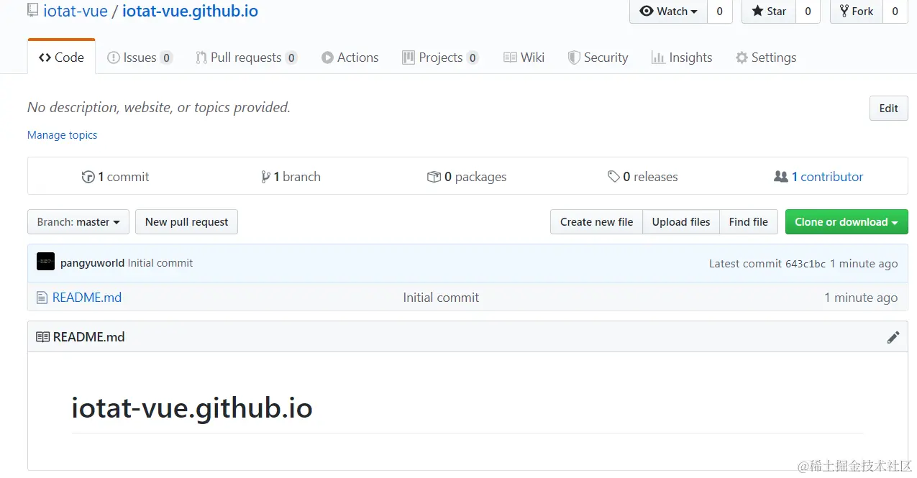Viewport: 917px width, 478px height.
Task: Open the iotat-vue owner link
Action: 75,12
